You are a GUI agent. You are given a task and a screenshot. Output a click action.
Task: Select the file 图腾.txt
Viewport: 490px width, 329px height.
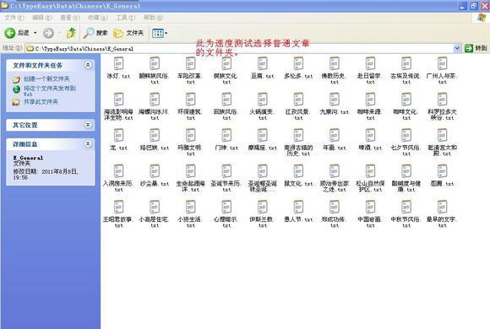pos(442,175)
